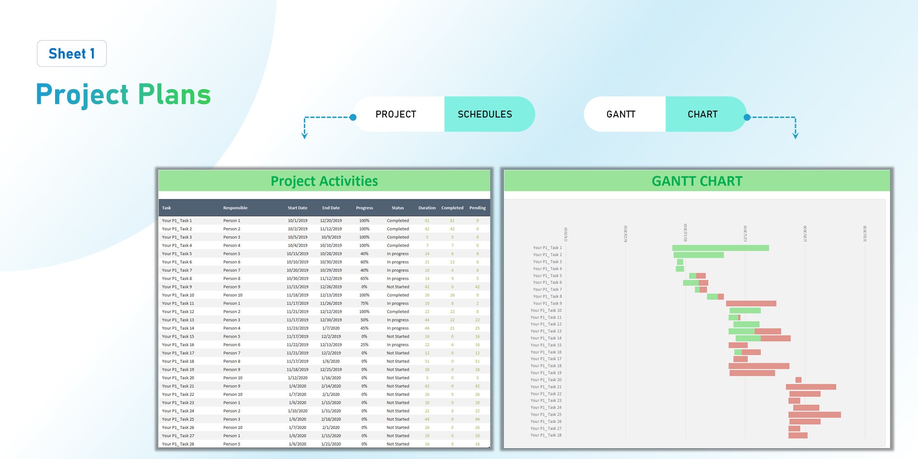Click the Project Plans heading
Screen dimensions: 918x459
[123, 95]
